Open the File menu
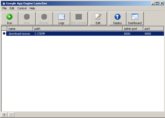The height and width of the screenshot is (118, 165). 4,8
